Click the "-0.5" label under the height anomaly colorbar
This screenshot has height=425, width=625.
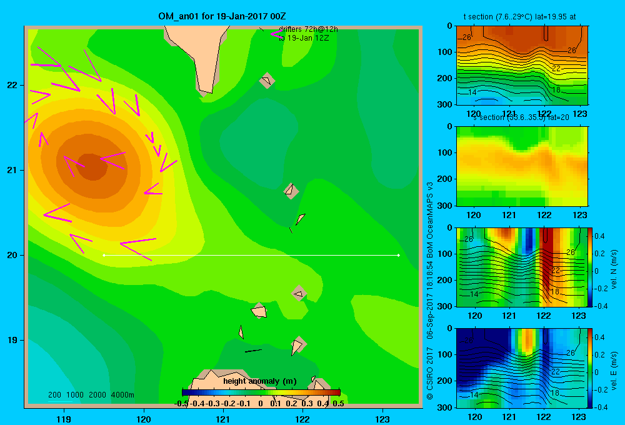pos(181,404)
